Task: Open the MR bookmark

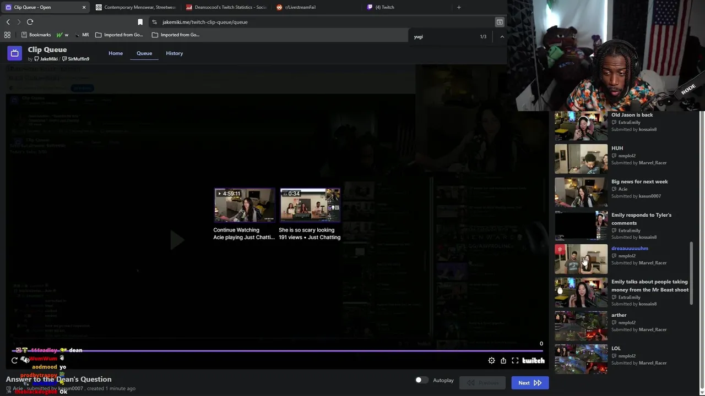Action: pos(82,35)
